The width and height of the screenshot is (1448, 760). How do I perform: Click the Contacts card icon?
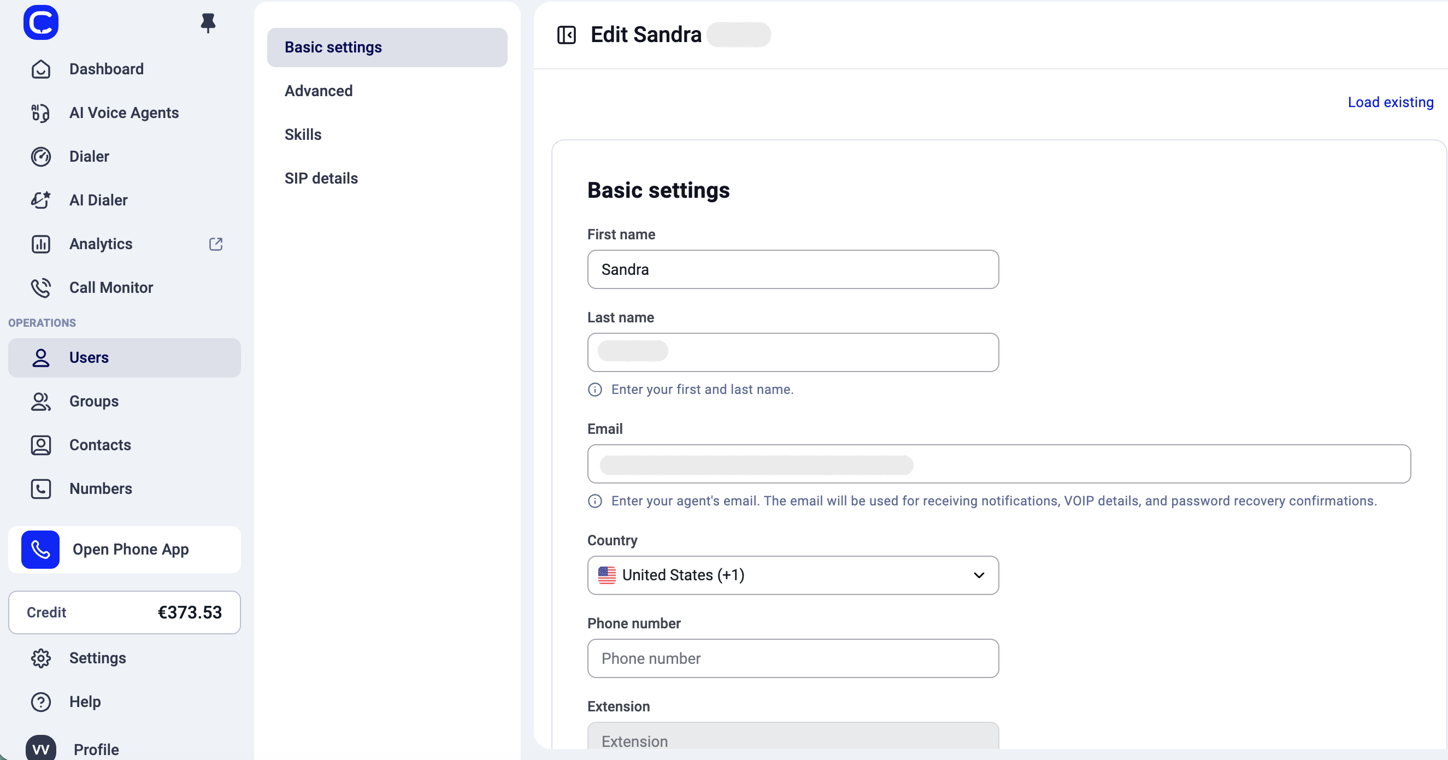[40, 445]
